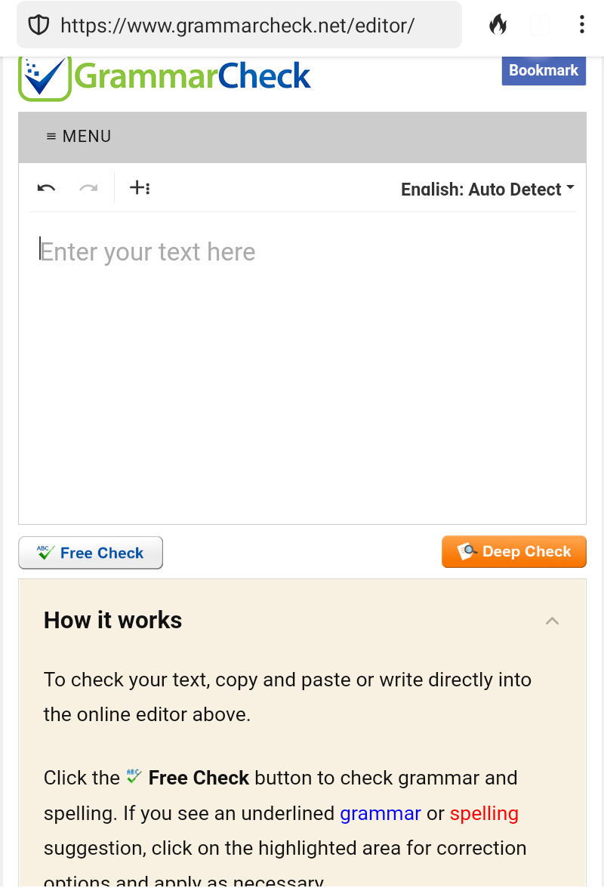Open the English: Auto Detect language dropdown
This screenshot has height=891, width=604.
pos(487,190)
